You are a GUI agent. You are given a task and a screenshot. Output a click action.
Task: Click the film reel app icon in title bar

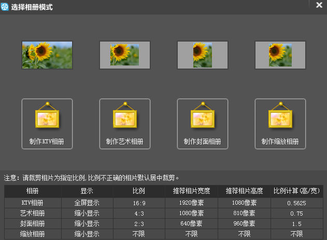(x=5, y=7)
